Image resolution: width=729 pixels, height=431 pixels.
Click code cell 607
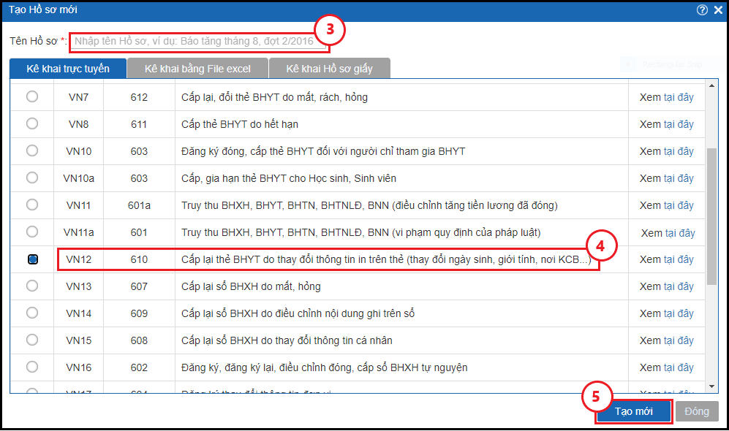click(x=139, y=286)
